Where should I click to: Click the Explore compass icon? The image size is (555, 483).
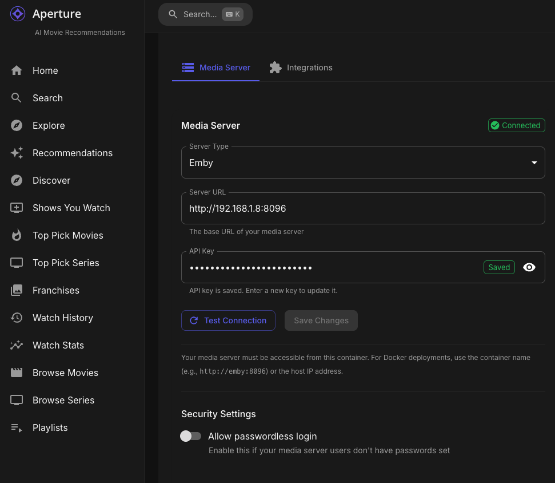17,125
